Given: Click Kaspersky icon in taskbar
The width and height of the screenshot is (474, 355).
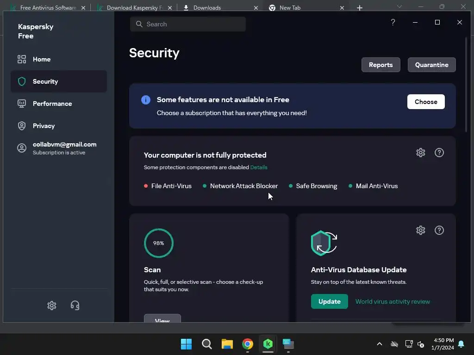Looking at the screenshot, I should click(268, 344).
